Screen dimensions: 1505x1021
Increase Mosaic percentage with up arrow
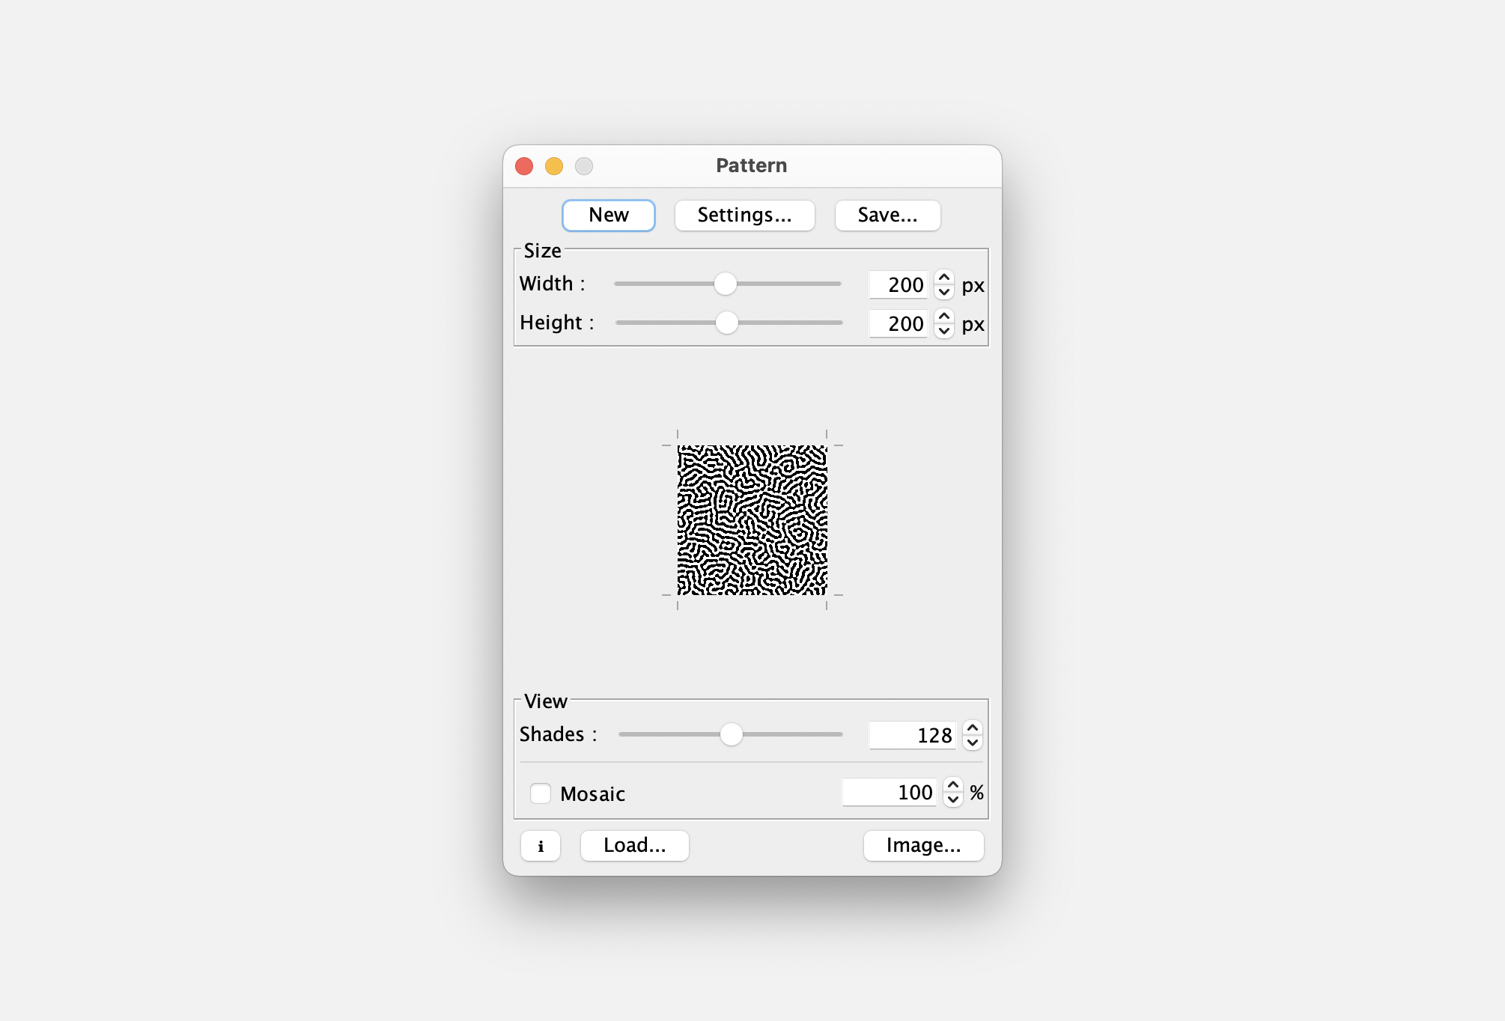click(x=952, y=785)
